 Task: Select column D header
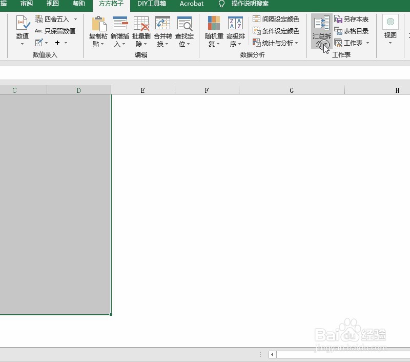79,90
